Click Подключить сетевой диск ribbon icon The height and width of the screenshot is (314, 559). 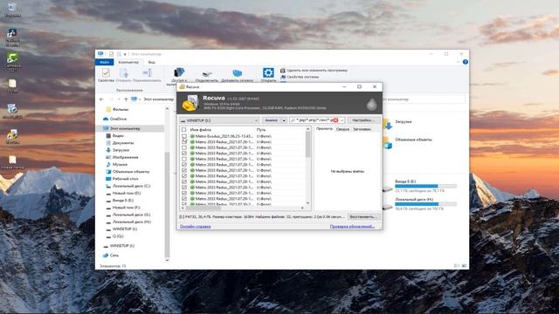click(x=206, y=74)
